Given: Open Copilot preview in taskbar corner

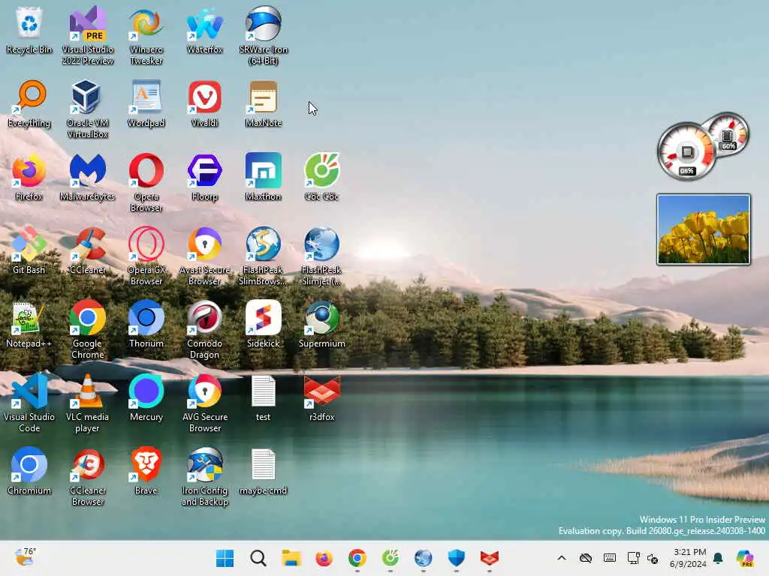Looking at the screenshot, I should point(745,558).
